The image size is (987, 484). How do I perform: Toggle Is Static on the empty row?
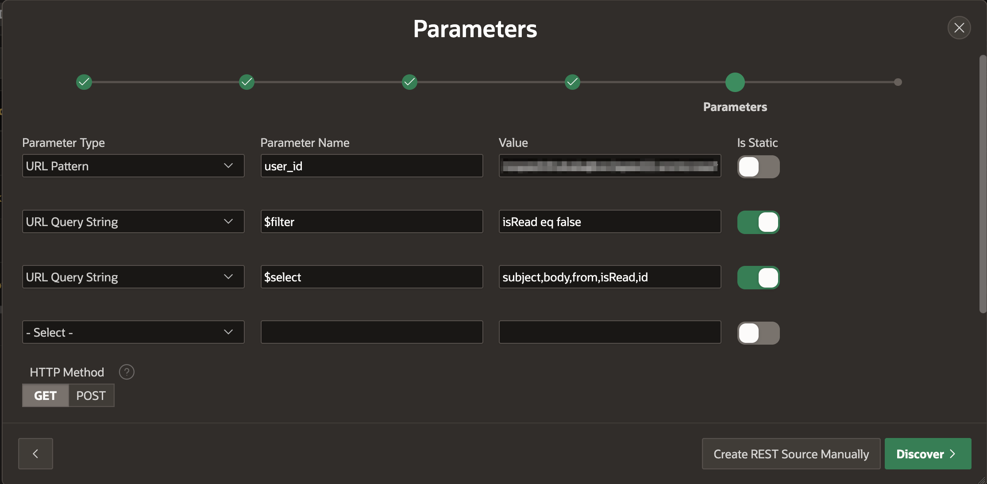[x=758, y=333]
